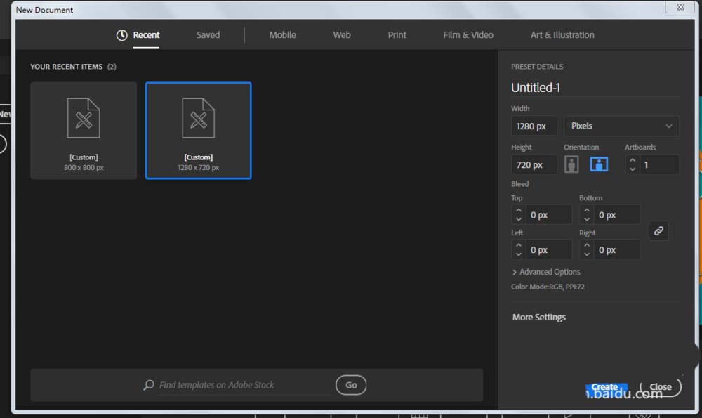Decrease the Right bleed value

[586, 254]
